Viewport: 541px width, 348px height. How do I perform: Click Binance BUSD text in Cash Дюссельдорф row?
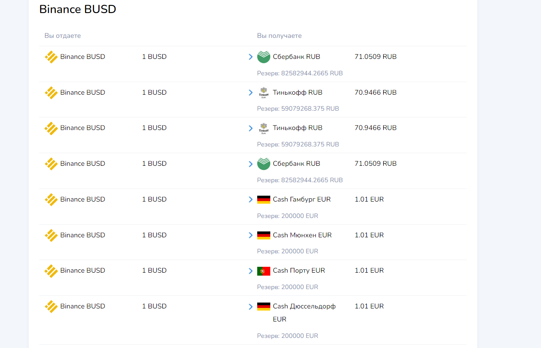83,306
